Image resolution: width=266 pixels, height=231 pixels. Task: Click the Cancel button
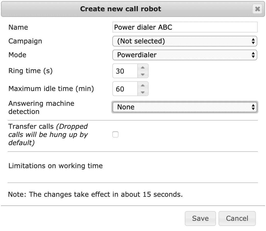(x=237, y=218)
